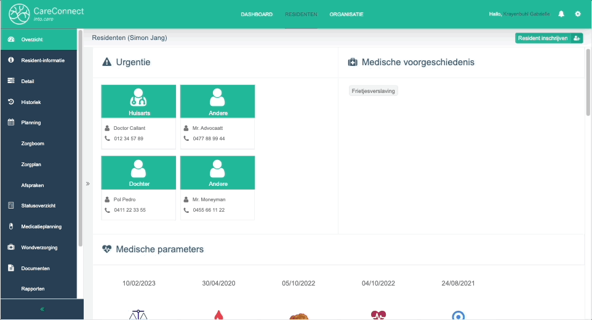Click the Andere card for Mr. Advocaatt
The image size is (592, 320).
pos(217,101)
